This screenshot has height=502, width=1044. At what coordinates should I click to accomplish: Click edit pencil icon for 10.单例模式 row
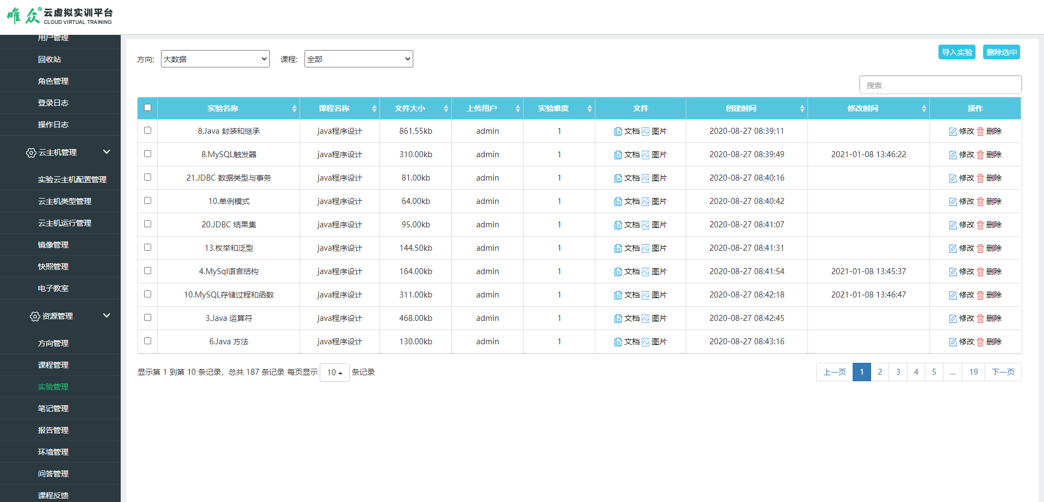pyautogui.click(x=953, y=202)
